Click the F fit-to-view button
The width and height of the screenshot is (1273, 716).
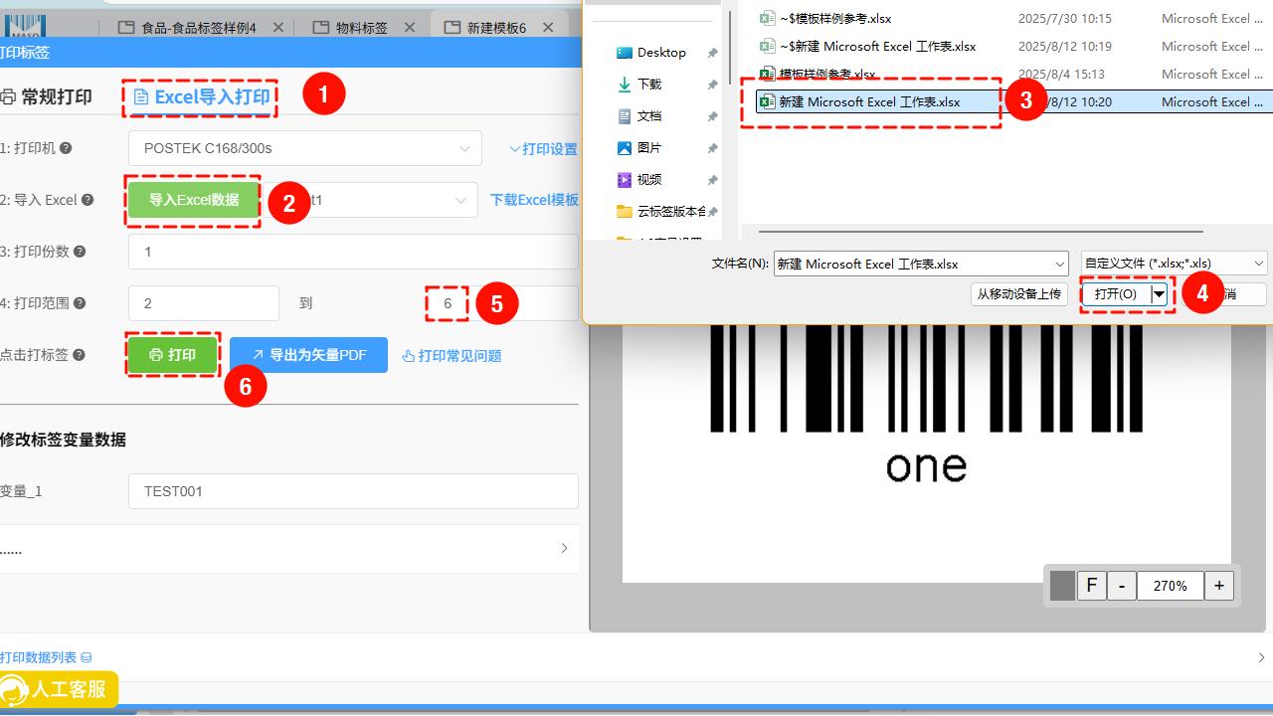pyautogui.click(x=1091, y=586)
